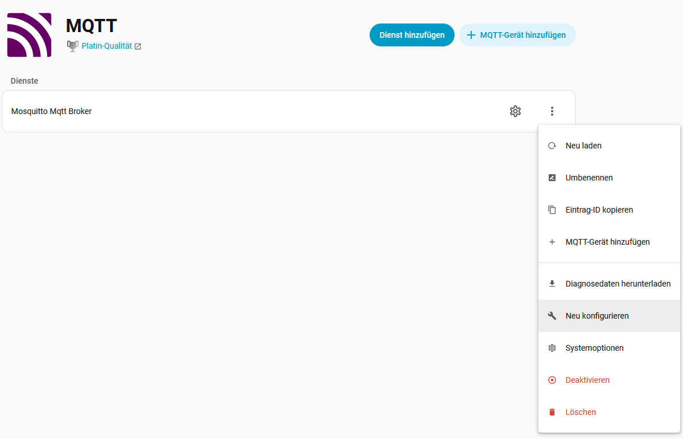Choose Neu laden from the menu

click(609, 146)
